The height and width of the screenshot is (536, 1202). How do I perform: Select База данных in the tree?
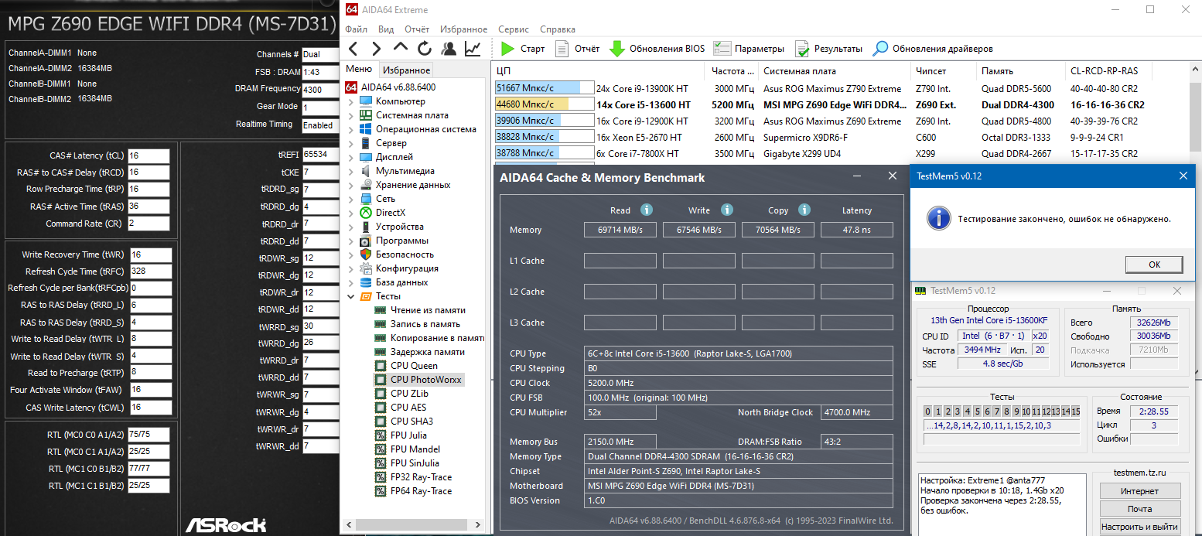pos(401,282)
